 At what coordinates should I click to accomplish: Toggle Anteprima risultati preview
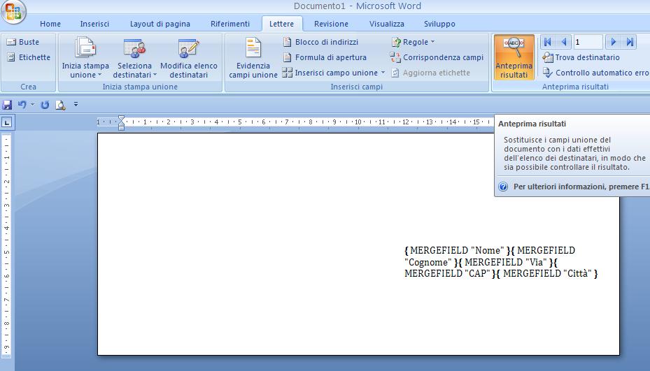[514, 57]
